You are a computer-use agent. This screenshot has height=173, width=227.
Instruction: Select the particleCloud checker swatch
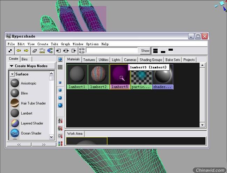coord(141,79)
